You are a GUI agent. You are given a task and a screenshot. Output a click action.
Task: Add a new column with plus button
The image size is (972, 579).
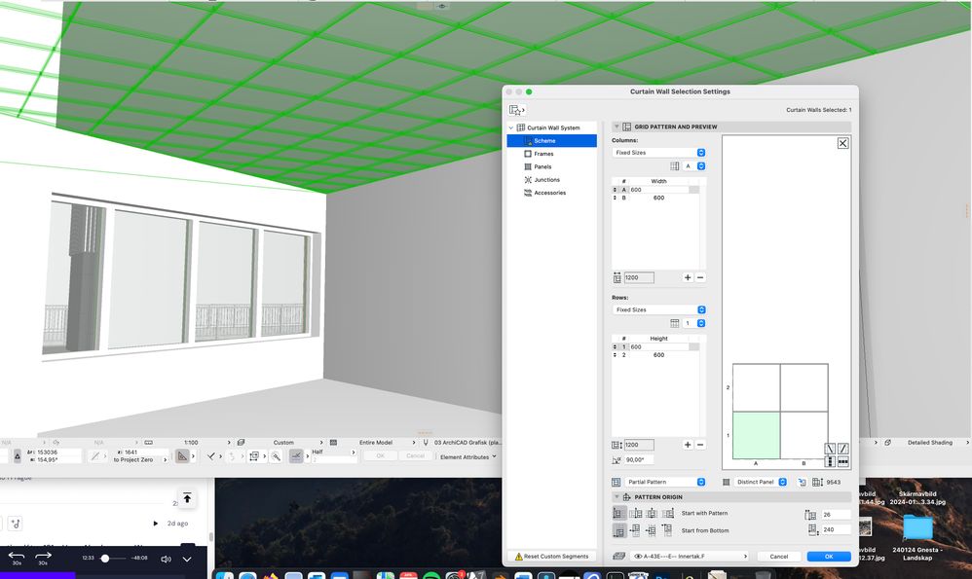coord(688,277)
